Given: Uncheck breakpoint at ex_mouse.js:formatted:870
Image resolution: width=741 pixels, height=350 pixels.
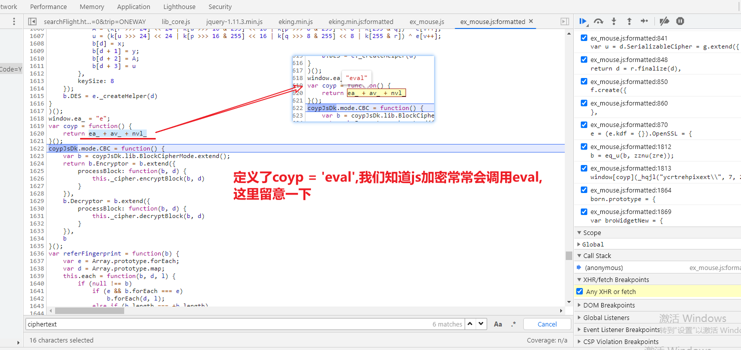Looking at the screenshot, I should 584,124.
